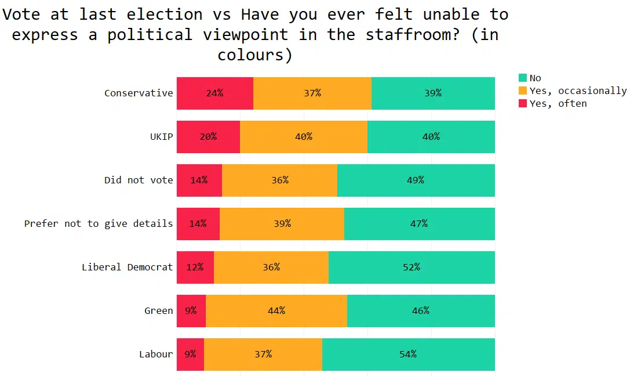Click the orange legend color square
The height and width of the screenshot is (376, 630).
tap(523, 91)
